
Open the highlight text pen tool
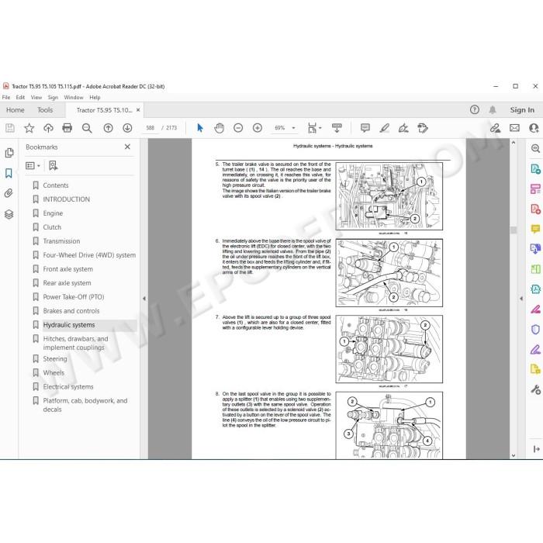click(x=384, y=128)
